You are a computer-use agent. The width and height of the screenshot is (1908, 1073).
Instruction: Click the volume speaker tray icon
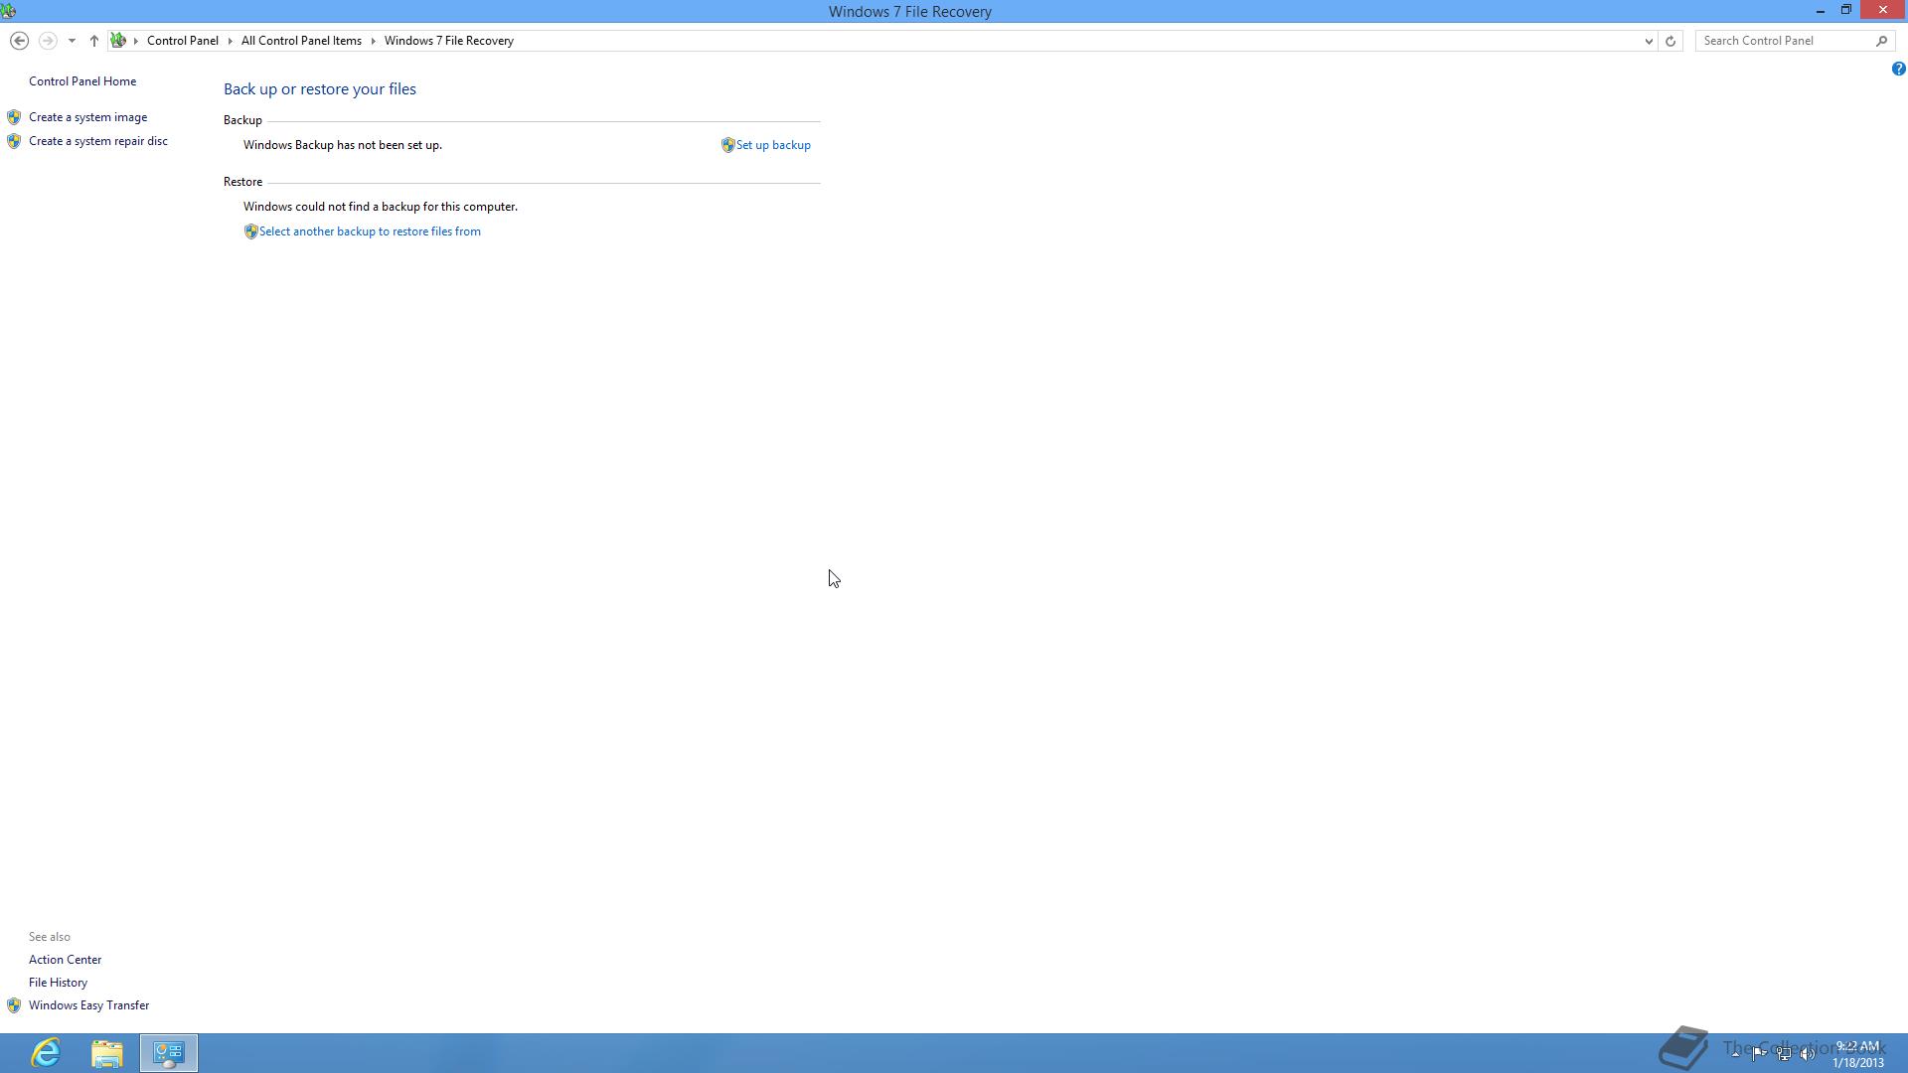tap(1808, 1053)
